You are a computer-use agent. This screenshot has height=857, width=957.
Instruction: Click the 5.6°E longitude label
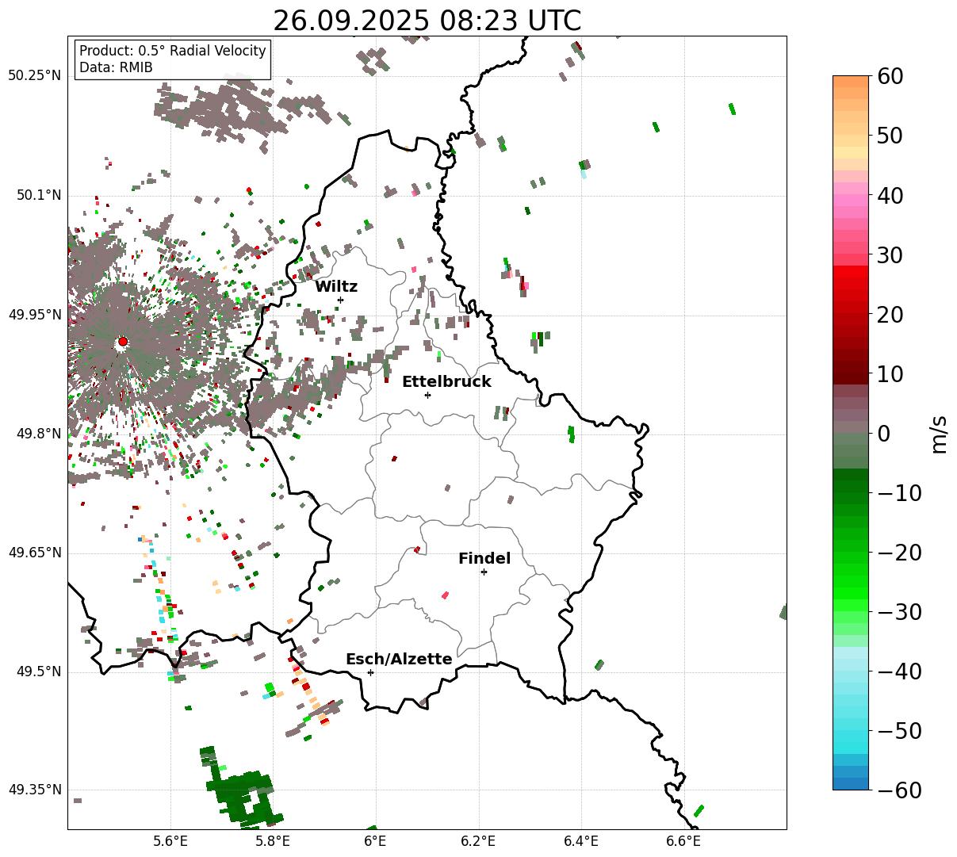[x=170, y=841]
